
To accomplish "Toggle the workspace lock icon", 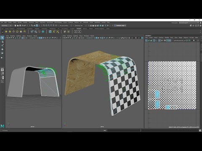I will (200, 23).
